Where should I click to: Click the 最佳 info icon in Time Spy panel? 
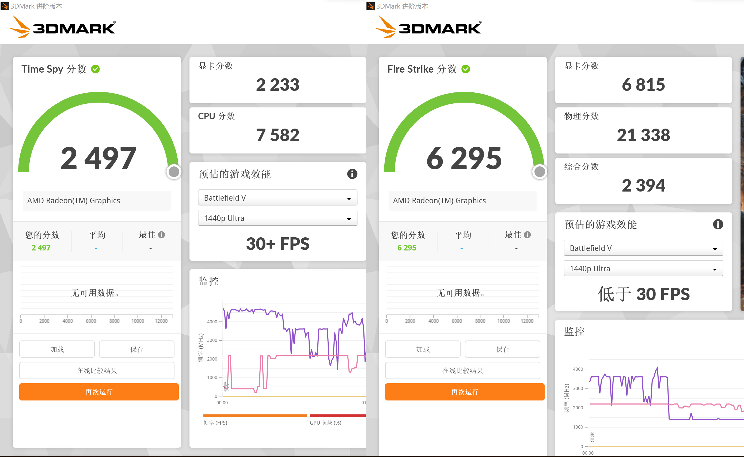coord(162,235)
